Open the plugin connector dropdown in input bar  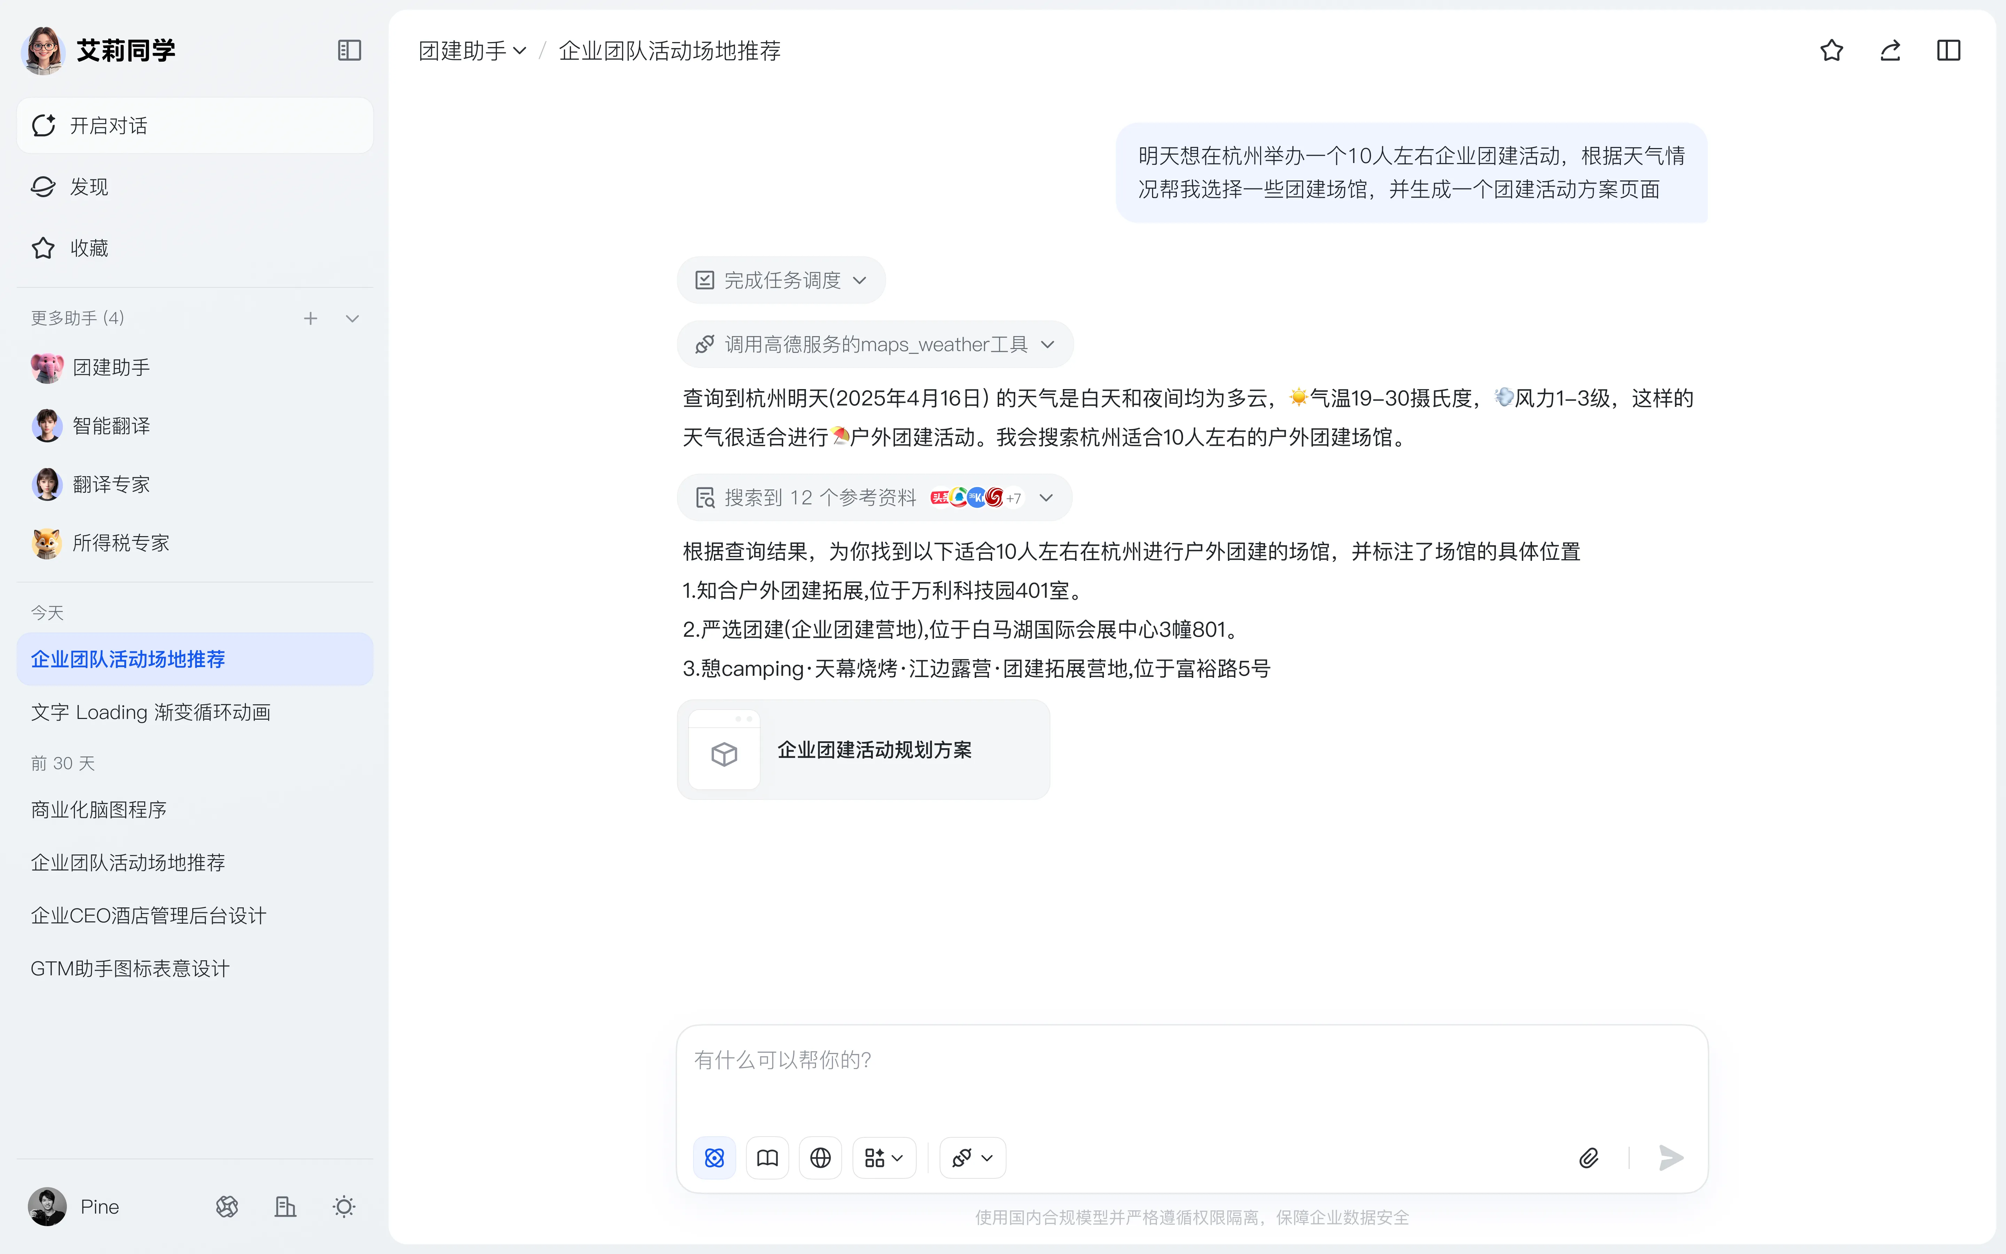coord(972,1158)
